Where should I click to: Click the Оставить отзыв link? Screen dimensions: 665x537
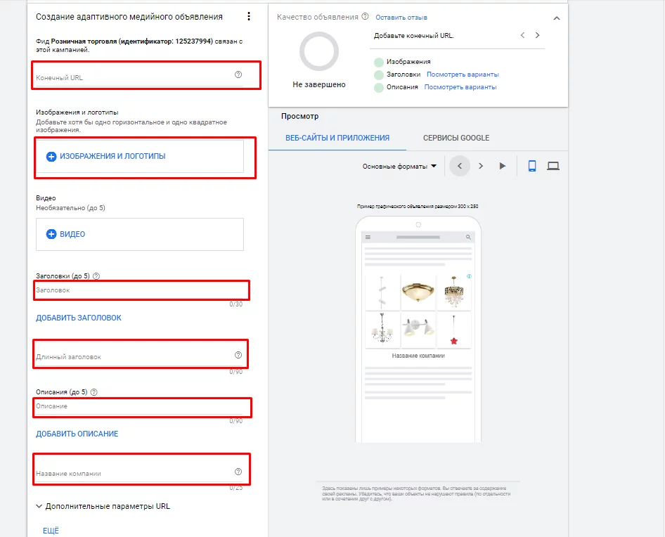[x=401, y=18]
